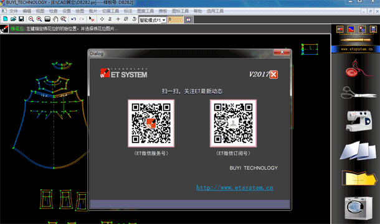Select the hand pan tool
This screenshot has width=380, height=224.
(55, 19)
